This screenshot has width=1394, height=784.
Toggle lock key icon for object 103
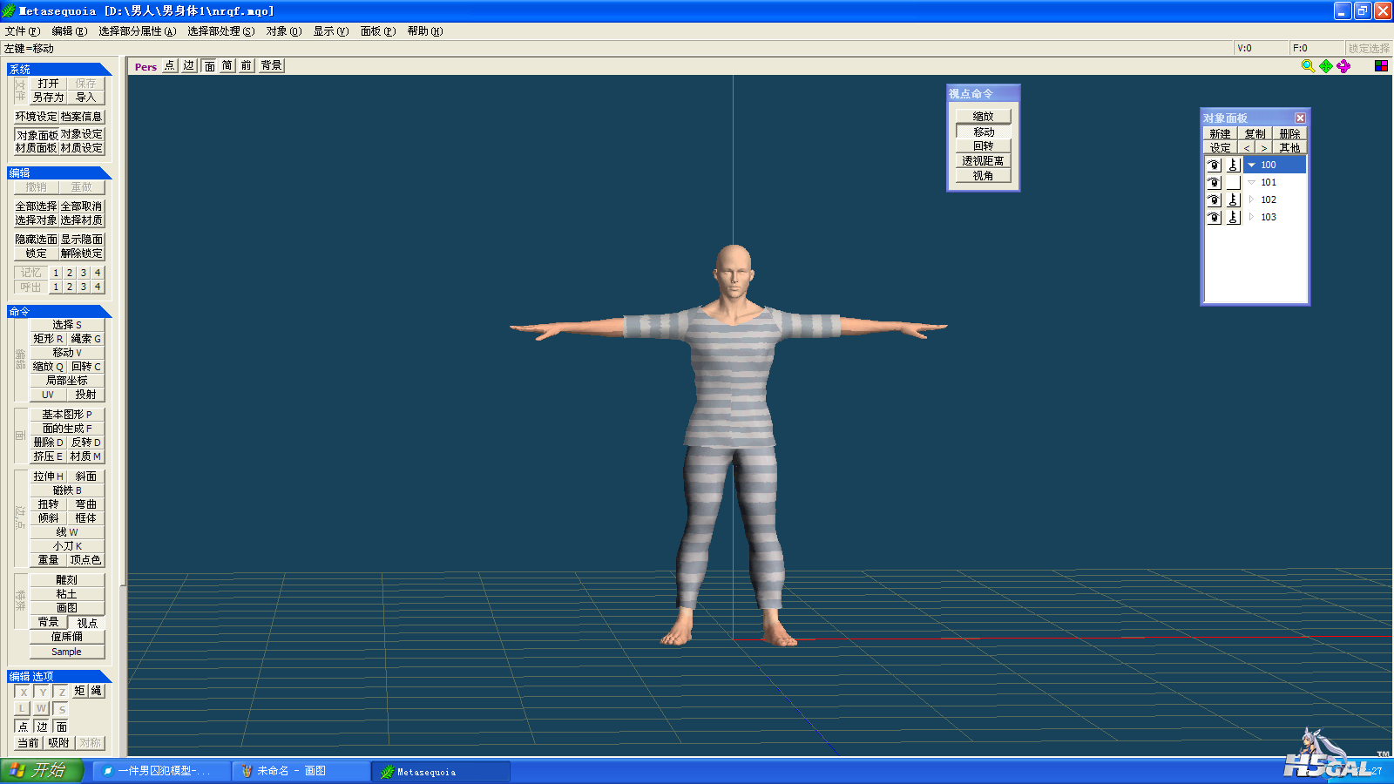(1233, 217)
